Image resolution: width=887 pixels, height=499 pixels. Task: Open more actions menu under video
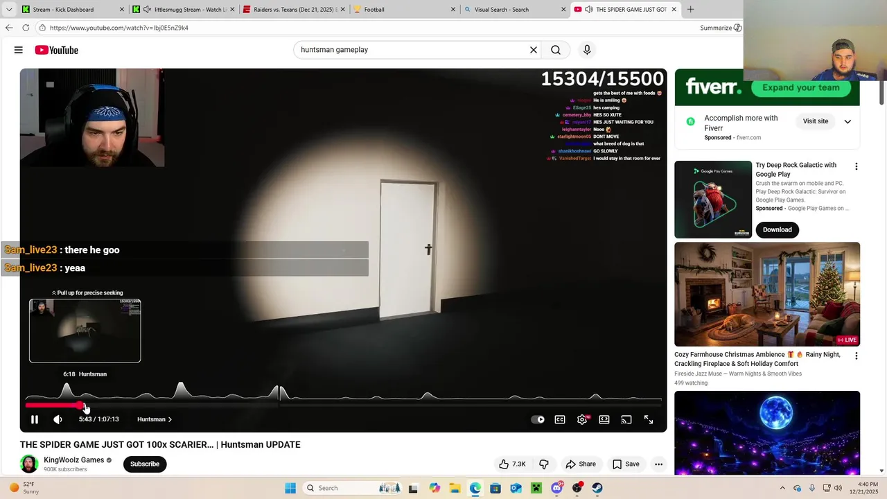pos(658,464)
